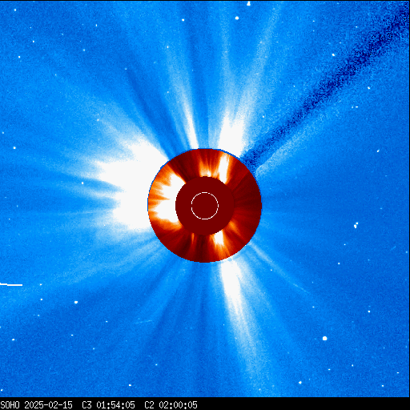Image resolution: width=410 pixels, height=410 pixels.
Task: Click the large bright star in the lower right
Action: coord(324,338)
